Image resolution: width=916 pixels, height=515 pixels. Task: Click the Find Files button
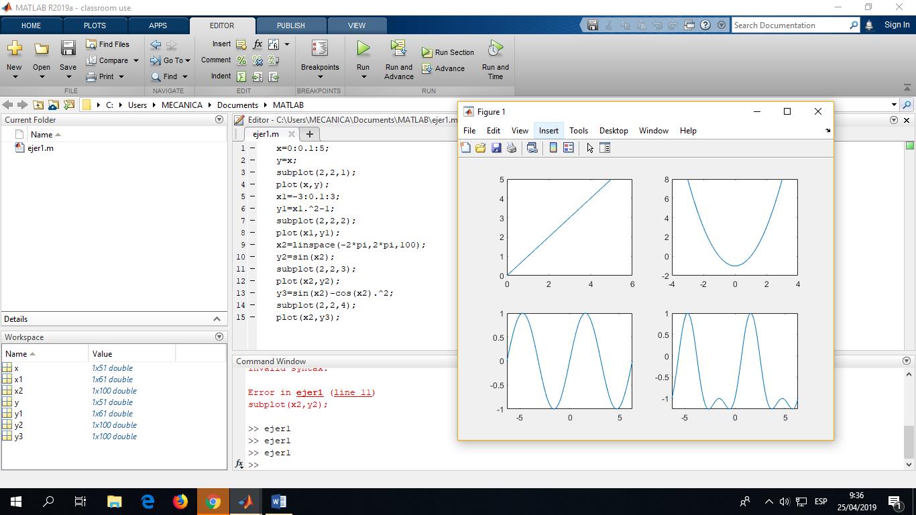(x=108, y=44)
